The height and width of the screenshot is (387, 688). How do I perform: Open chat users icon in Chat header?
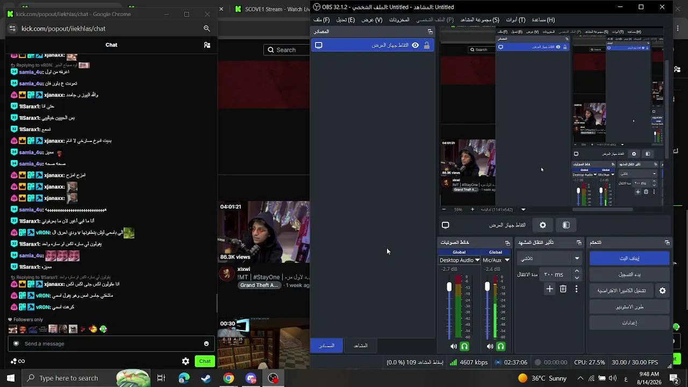click(207, 45)
